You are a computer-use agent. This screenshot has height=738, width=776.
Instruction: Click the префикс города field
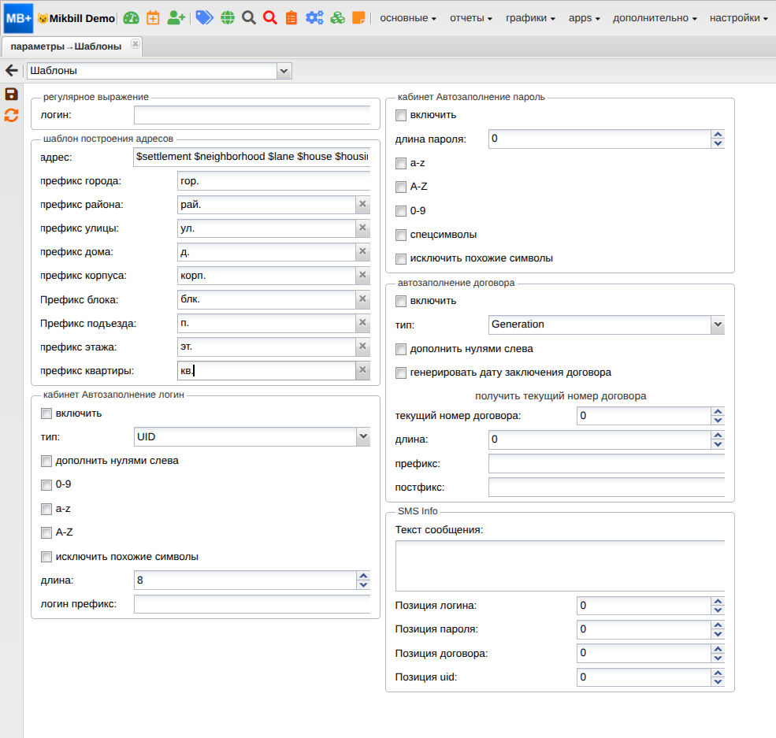click(273, 181)
